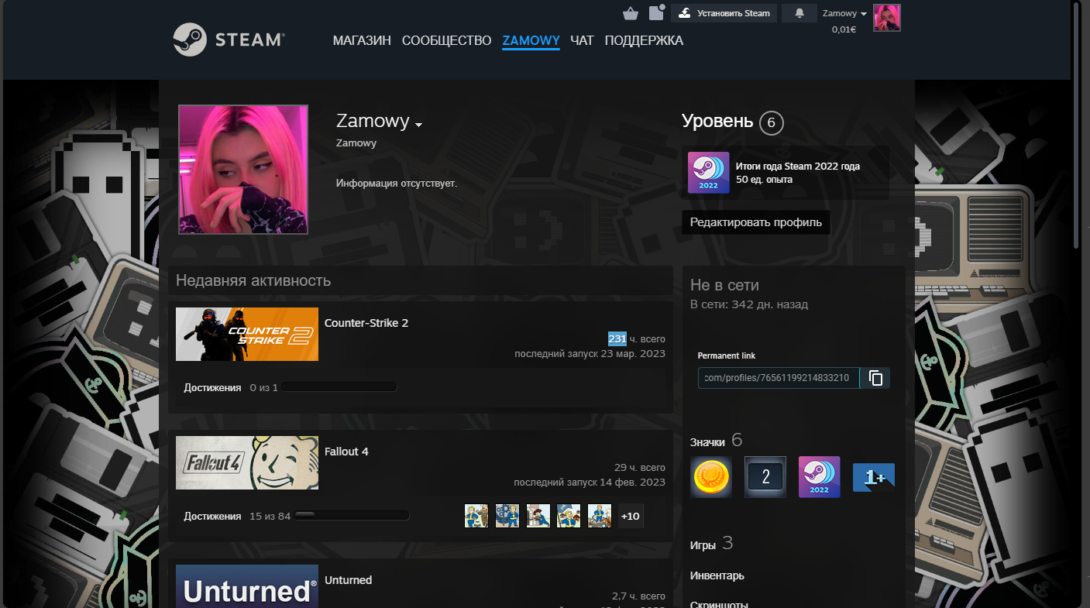Open the Steam 2022 badge in badges row
This screenshot has width=1090, height=608.
click(x=820, y=477)
